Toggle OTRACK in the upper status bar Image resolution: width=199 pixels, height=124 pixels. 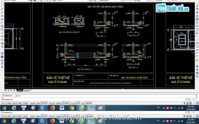[x=66, y=103]
